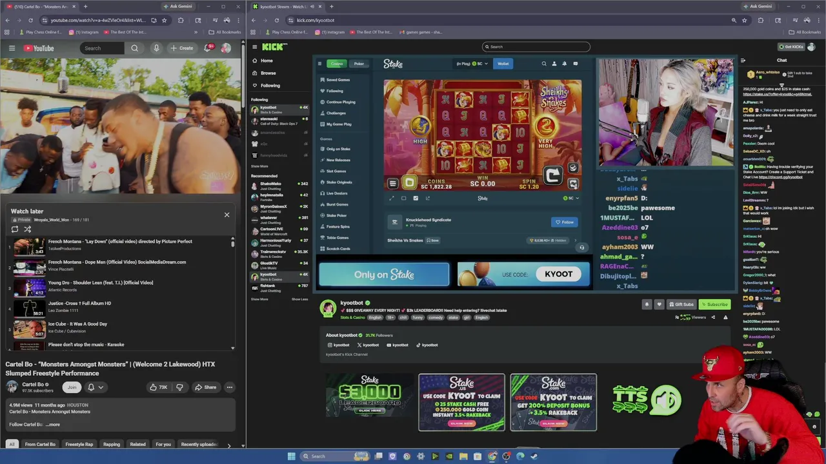Enter fullscreen for Stake game
The image size is (826, 464).
coord(392,198)
